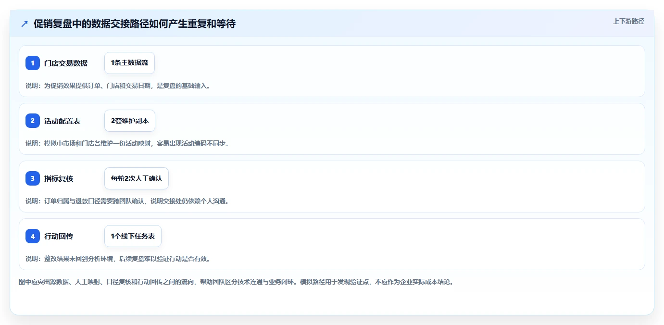Viewport: 664px width, 325px height.
Task: Click the step 4 number badge
Action: point(33,236)
